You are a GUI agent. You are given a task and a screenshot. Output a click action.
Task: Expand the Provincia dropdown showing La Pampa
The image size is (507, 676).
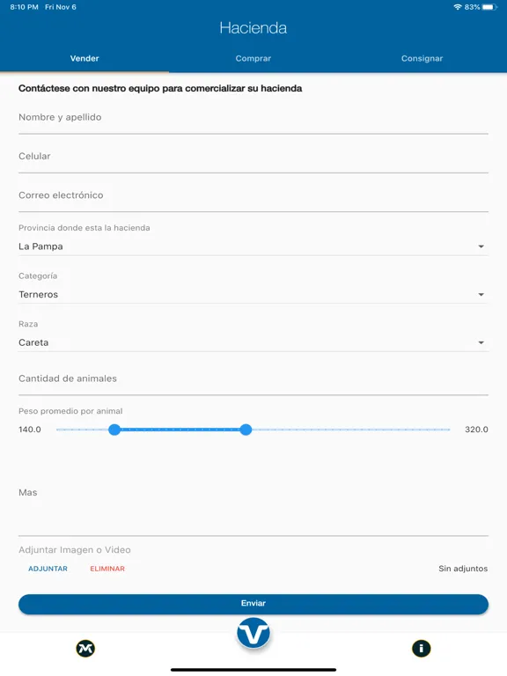(x=253, y=246)
